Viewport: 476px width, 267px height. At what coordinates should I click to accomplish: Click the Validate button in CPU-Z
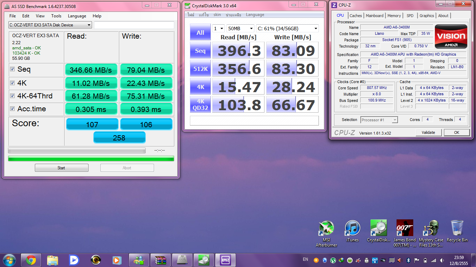(428, 132)
